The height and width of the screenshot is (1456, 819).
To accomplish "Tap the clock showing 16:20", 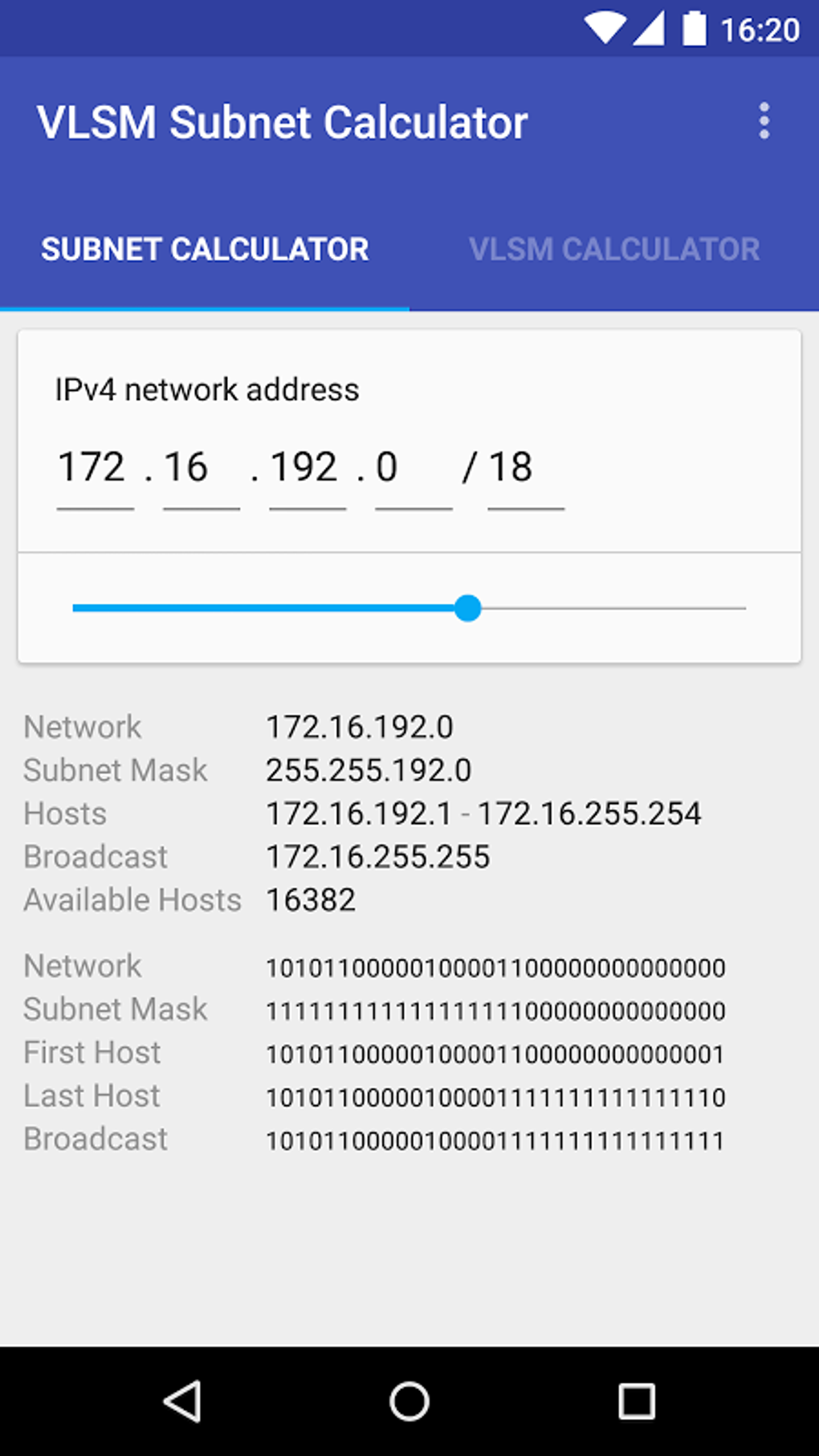I will coord(760,31).
